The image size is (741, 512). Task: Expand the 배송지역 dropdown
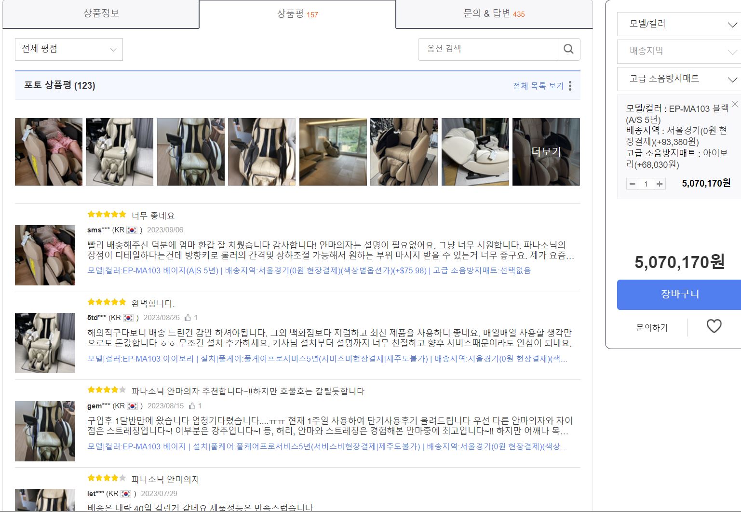[x=679, y=52]
